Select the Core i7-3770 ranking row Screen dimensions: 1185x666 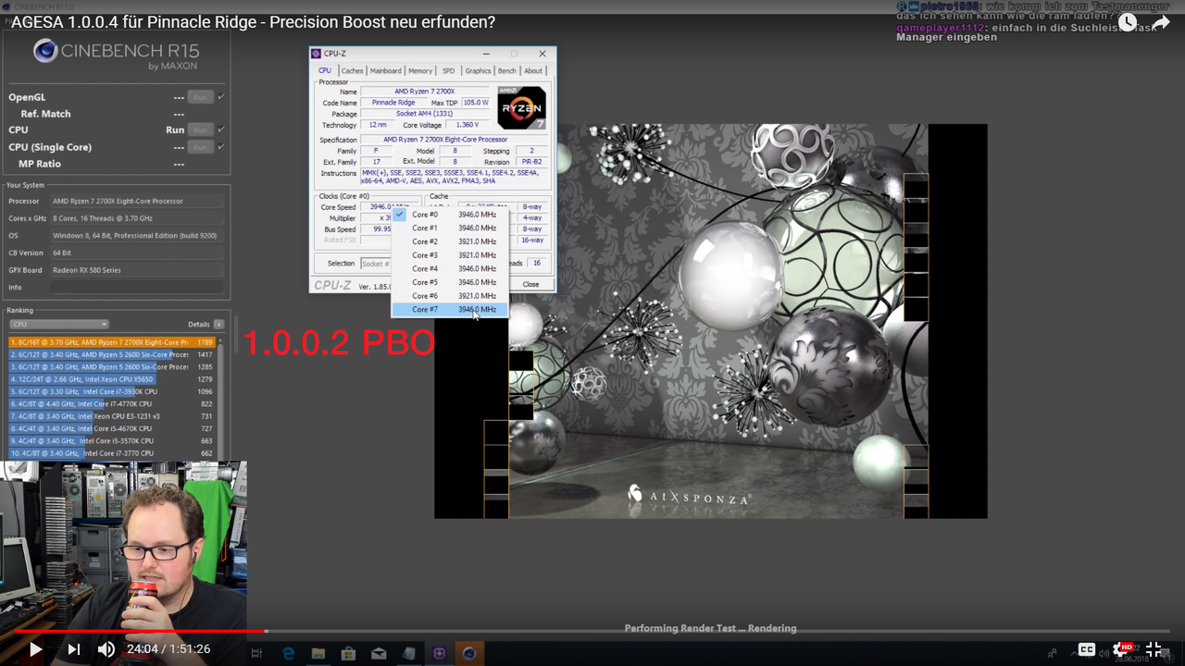point(112,453)
